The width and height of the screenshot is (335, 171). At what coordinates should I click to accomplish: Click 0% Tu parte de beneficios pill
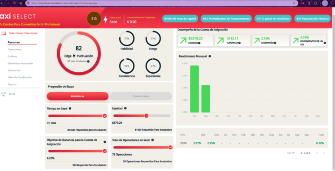coord(273,19)
